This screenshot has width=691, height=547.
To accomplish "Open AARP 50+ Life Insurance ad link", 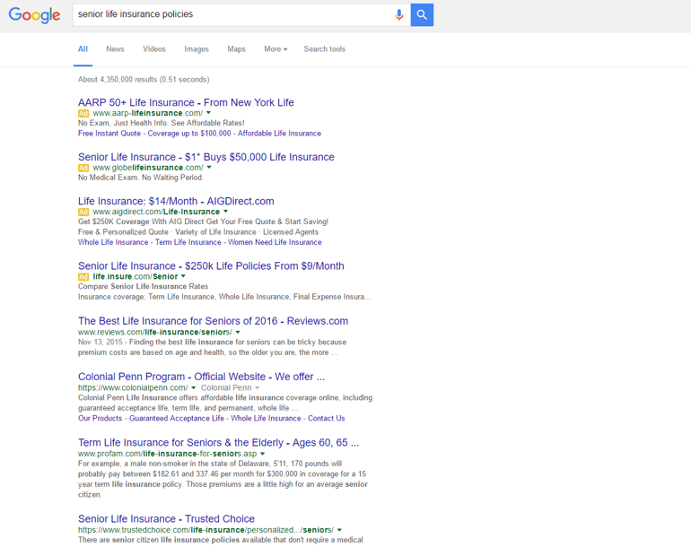I will pyautogui.click(x=186, y=102).
